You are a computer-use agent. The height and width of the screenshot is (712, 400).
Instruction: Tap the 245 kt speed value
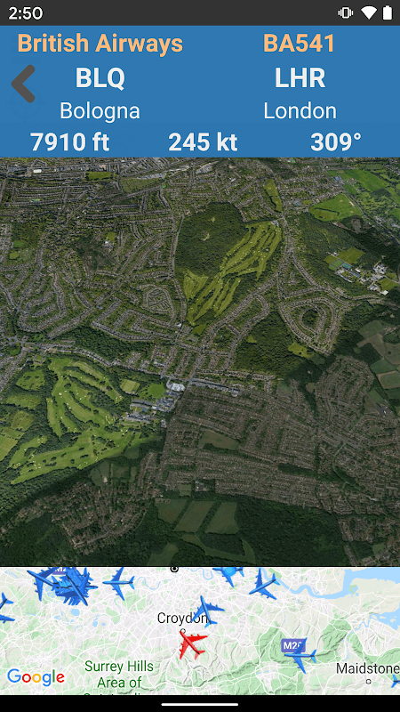click(x=203, y=142)
